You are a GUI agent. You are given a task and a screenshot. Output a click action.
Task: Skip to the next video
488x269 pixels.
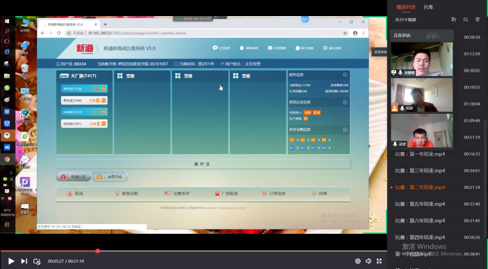tap(24, 261)
